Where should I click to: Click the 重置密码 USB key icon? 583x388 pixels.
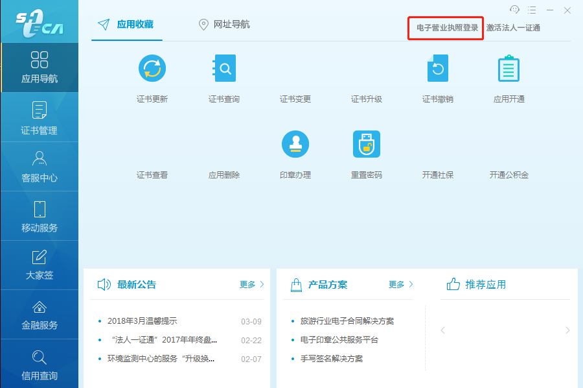coord(367,144)
